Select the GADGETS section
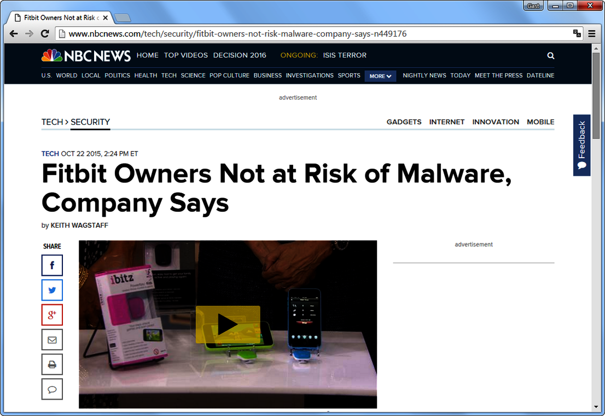This screenshot has width=605, height=416. click(x=404, y=122)
